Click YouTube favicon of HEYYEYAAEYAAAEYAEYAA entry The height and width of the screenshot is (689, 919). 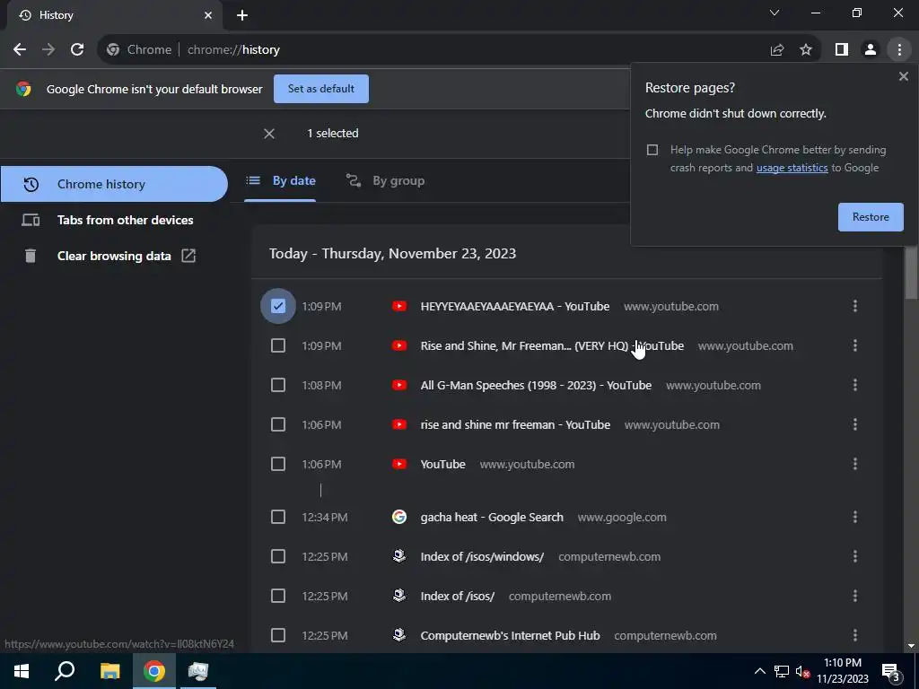[x=399, y=306]
